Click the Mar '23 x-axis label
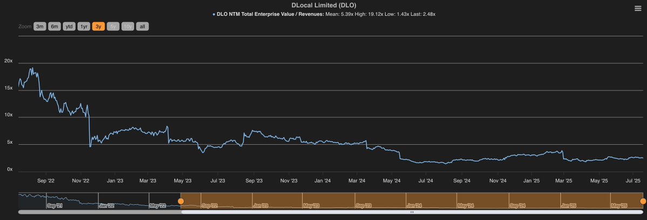This screenshot has height=220, width=647. point(148,181)
